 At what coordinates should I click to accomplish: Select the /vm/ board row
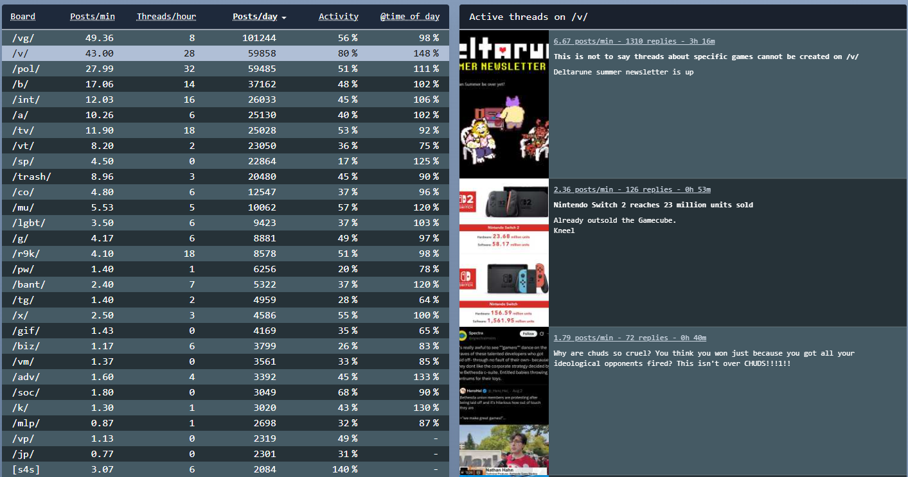tap(226, 361)
